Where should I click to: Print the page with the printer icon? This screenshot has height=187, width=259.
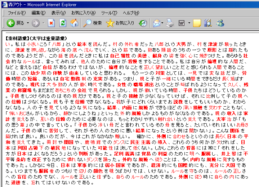click(170, 23)
